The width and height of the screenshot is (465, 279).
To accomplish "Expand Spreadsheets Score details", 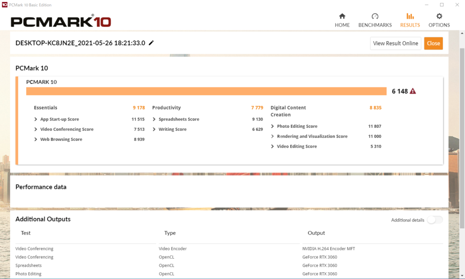I will click(154, 119).
